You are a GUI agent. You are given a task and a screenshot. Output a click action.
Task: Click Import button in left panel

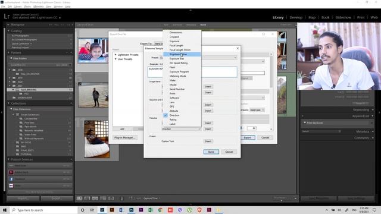pyautogui.click(x=23, y=198)
